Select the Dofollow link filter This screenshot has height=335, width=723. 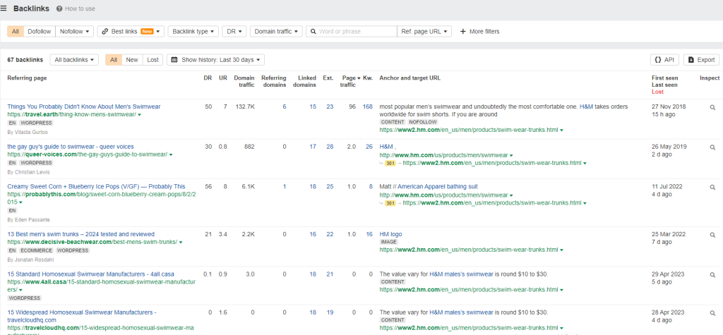point(40,32)
